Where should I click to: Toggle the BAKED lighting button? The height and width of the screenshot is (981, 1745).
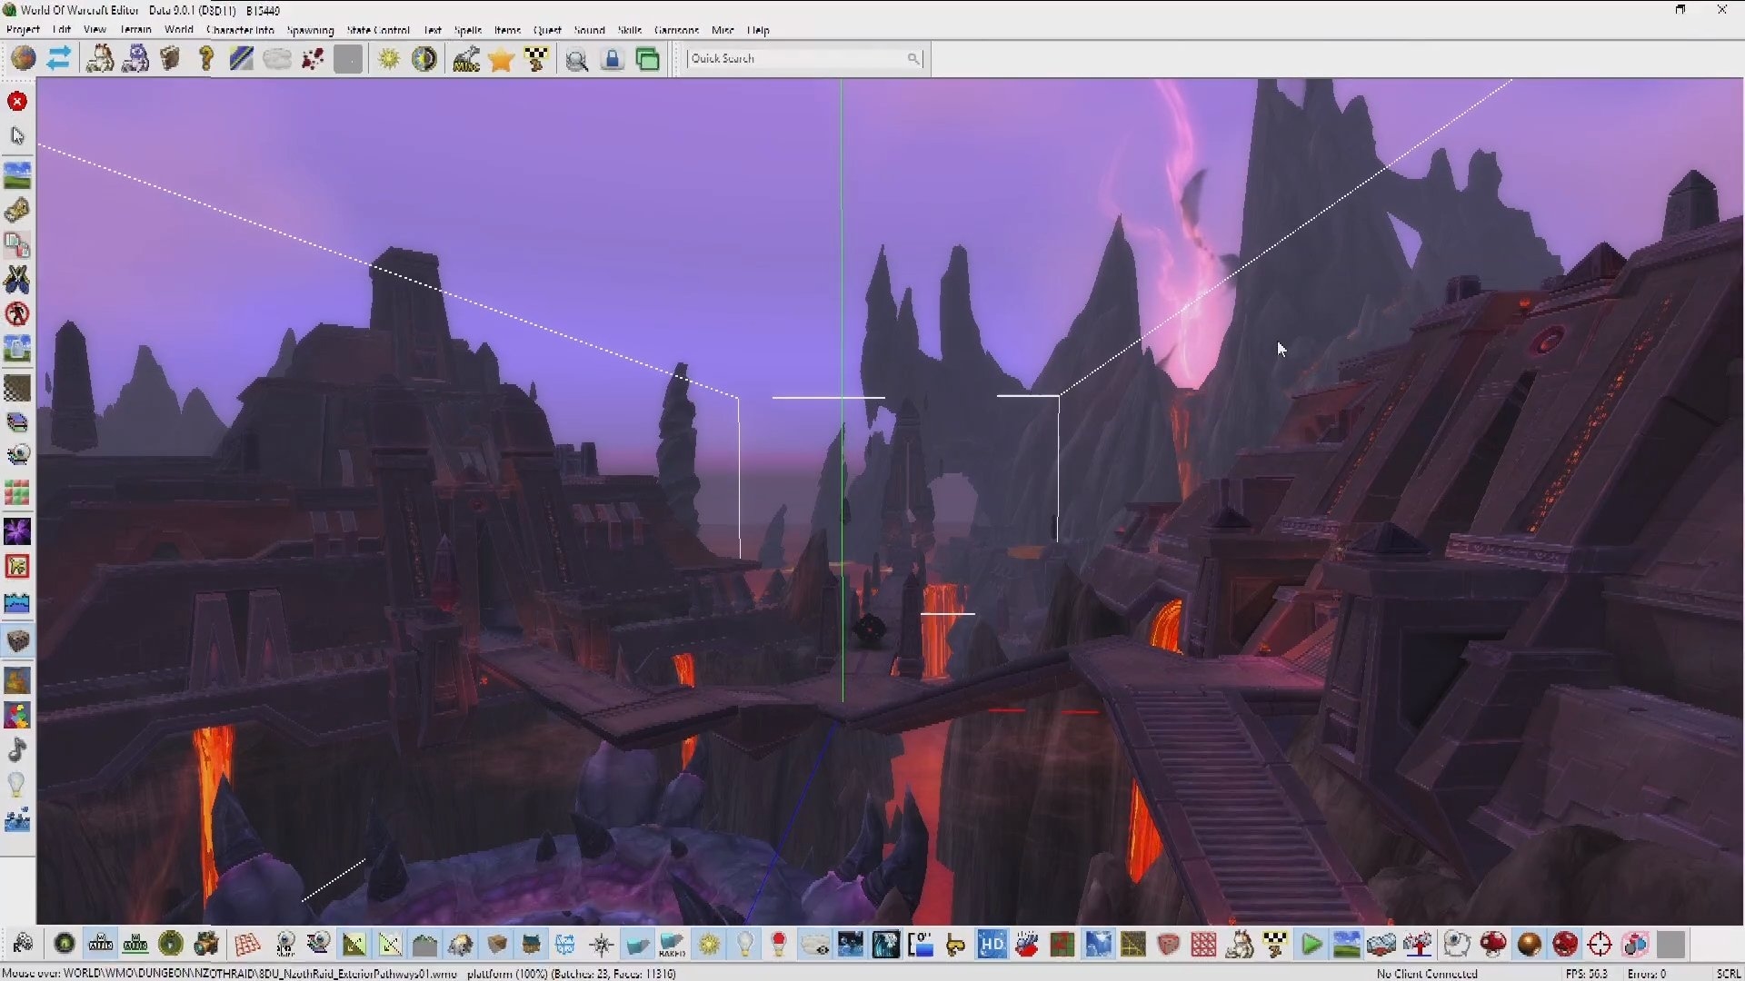672,945
